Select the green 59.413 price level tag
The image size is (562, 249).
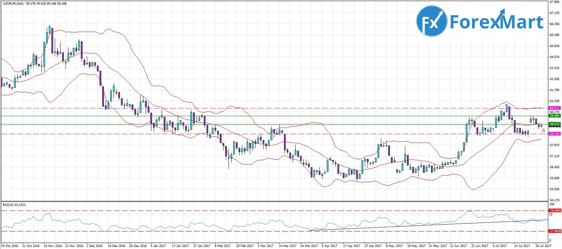(x=555, y=124)
